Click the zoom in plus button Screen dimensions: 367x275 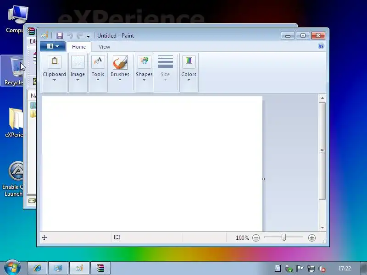[x=312, y=238]
